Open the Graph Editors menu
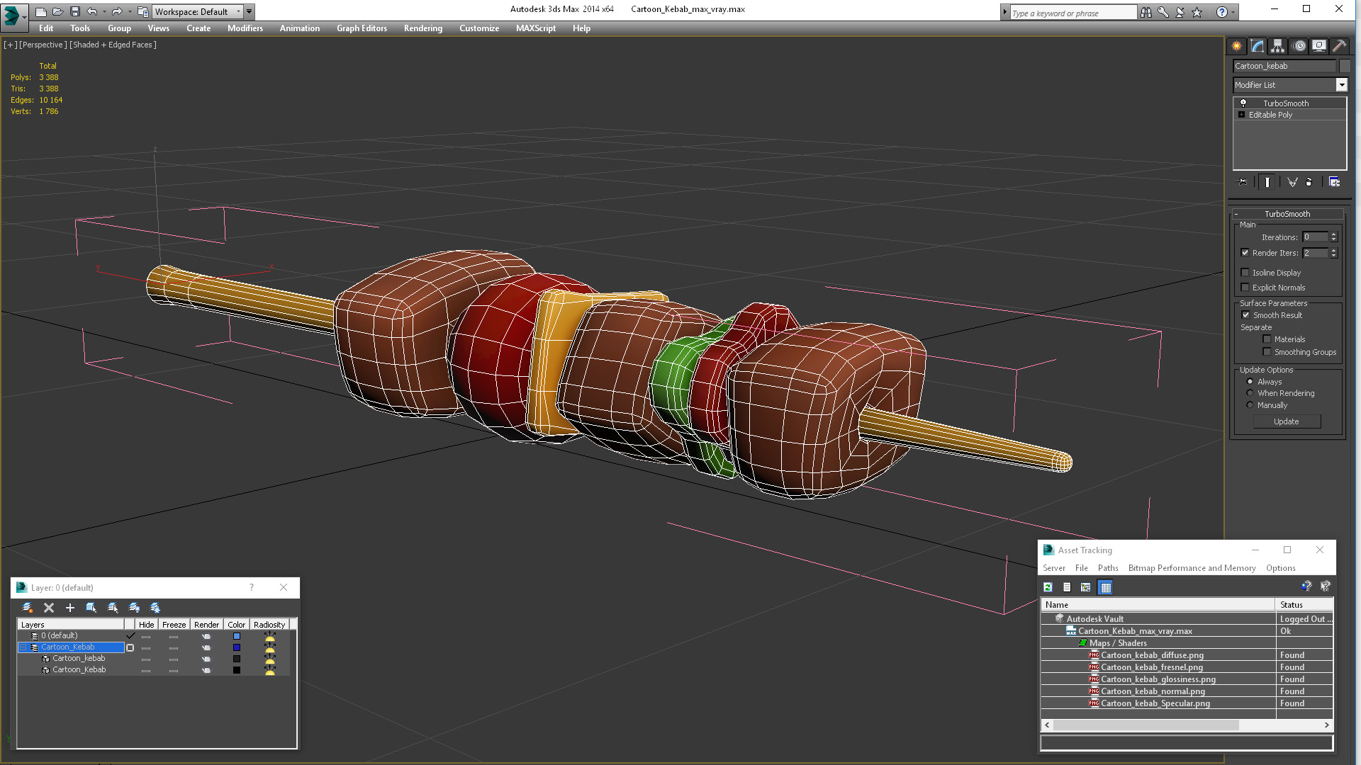Screen dimensions: 1361x765 click(362, 28)
